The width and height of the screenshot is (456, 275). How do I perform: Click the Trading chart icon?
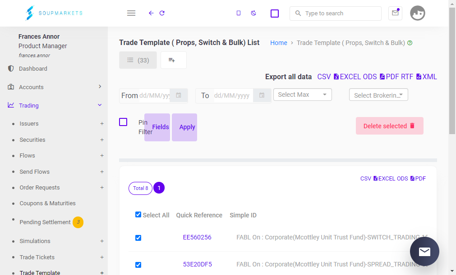(x=11, y=105)
